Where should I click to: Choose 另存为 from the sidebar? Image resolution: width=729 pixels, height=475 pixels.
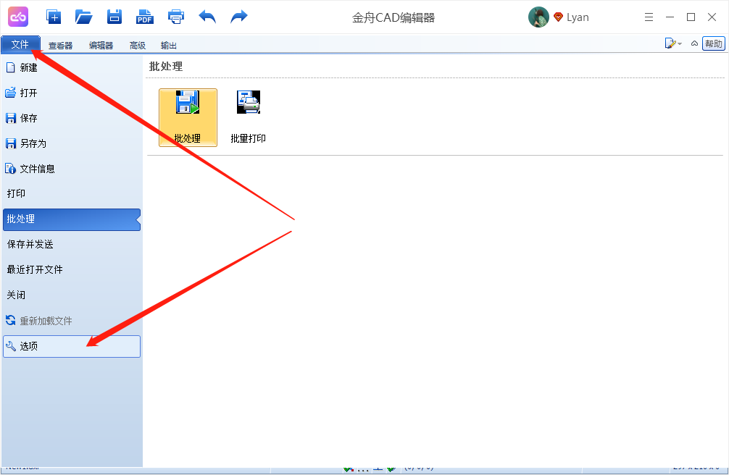pos(33,143)
